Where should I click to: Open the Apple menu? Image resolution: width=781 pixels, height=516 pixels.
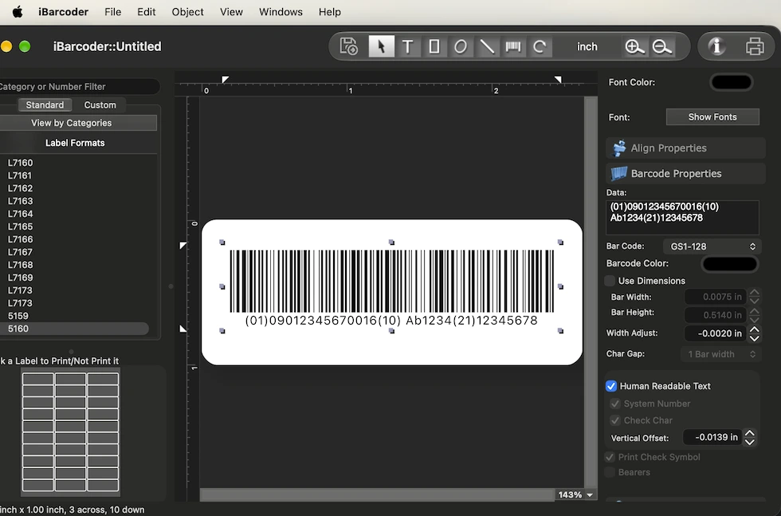[18, 12]
